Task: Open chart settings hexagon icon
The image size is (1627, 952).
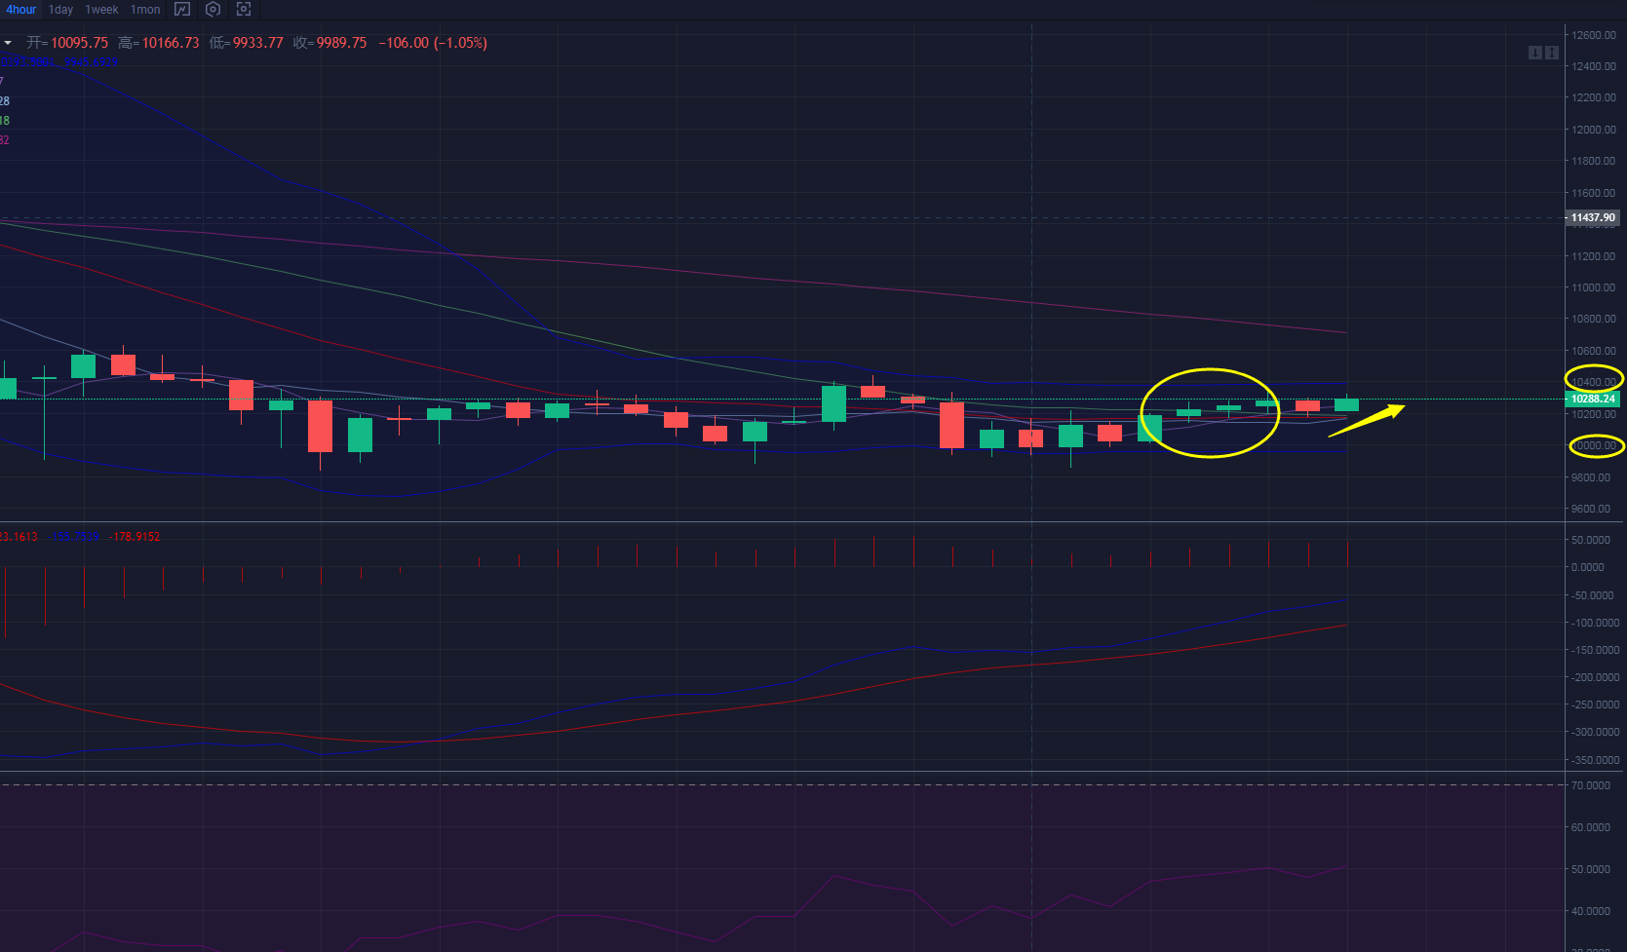Action: click(x=213, y=10)
